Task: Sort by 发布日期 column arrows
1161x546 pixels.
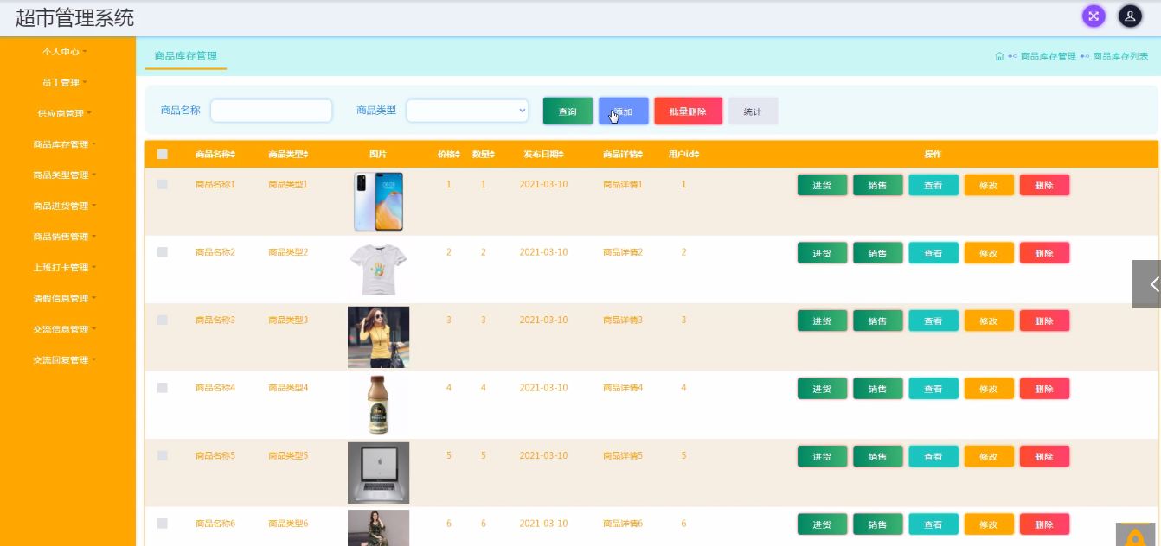Action: 561,155
